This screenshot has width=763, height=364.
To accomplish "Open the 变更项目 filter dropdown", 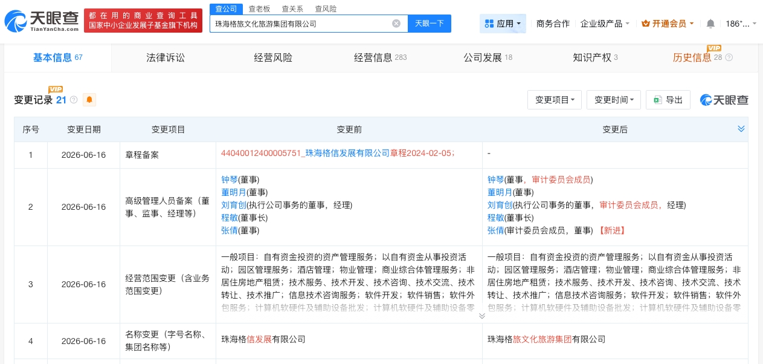I will (555, 100).
